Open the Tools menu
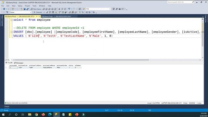208x117 pixels. click(x=34, y=6)
